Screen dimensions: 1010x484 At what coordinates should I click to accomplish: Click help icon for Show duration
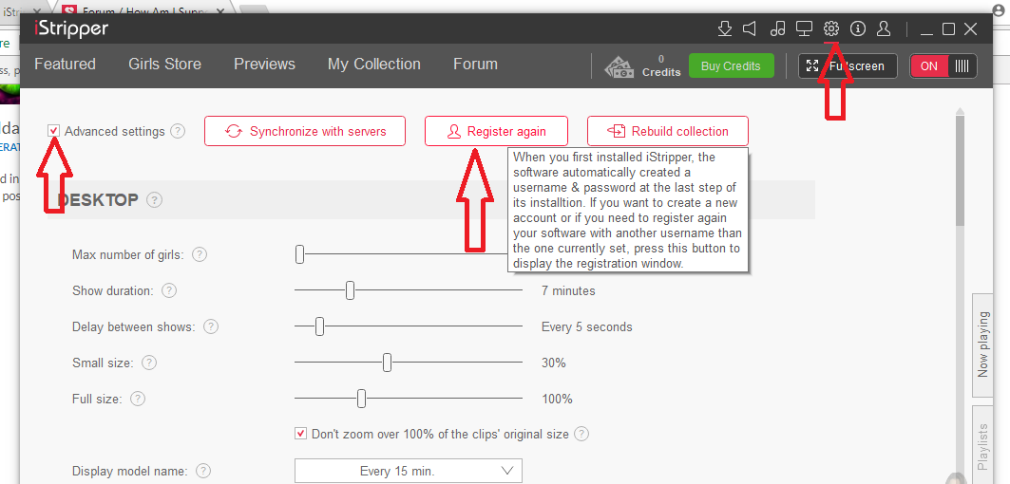[169, 290]
